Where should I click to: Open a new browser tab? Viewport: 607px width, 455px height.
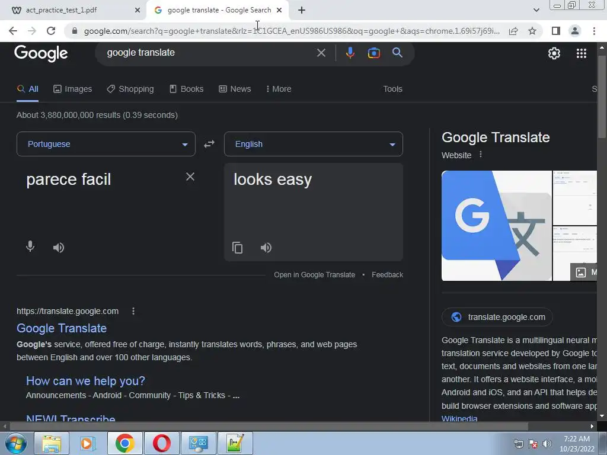[x=302, y=11]
